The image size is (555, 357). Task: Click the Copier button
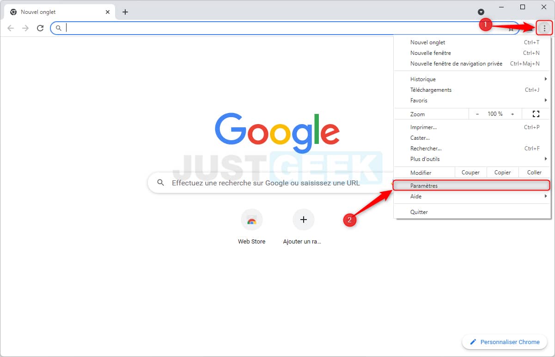pos(502,173)
